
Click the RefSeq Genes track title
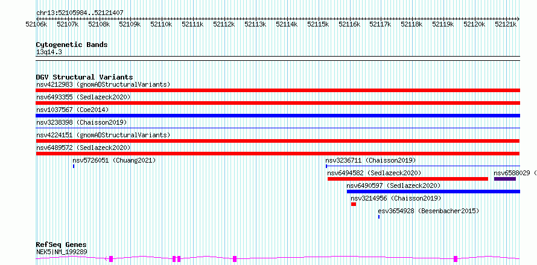click(61, 245)
